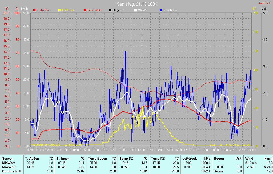
Task: Click the red T. Außen legend square
Action: [34, 10]
